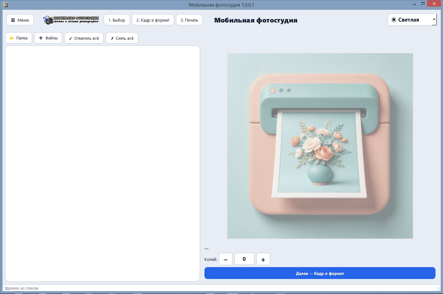Close the Мобильная фотостудия window
This screenshot has width=443, height=294.
(x=434, y=4)
